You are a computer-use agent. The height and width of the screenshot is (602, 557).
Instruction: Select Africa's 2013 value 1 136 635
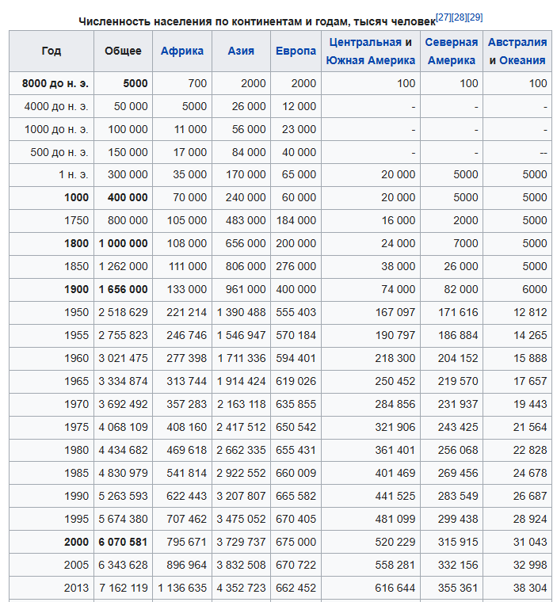(x=182, y=588)
